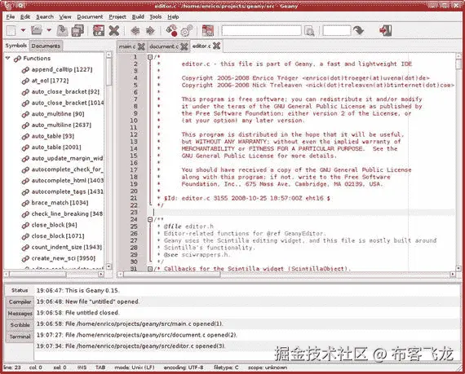Screen dimensions: 465x374
Task: Open the color chooser toolbar icon
Action: coord(208,30)
